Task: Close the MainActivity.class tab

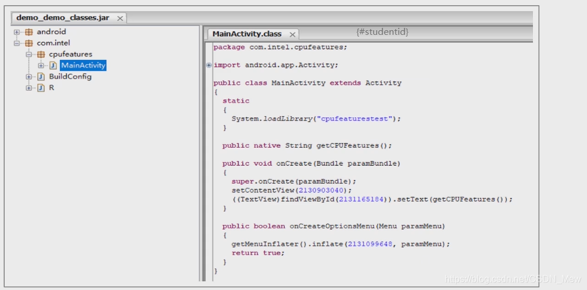Action: [292, 34]
